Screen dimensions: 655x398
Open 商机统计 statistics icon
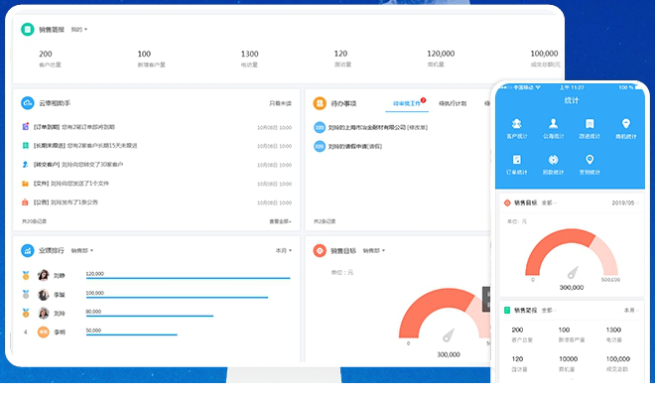625,125
